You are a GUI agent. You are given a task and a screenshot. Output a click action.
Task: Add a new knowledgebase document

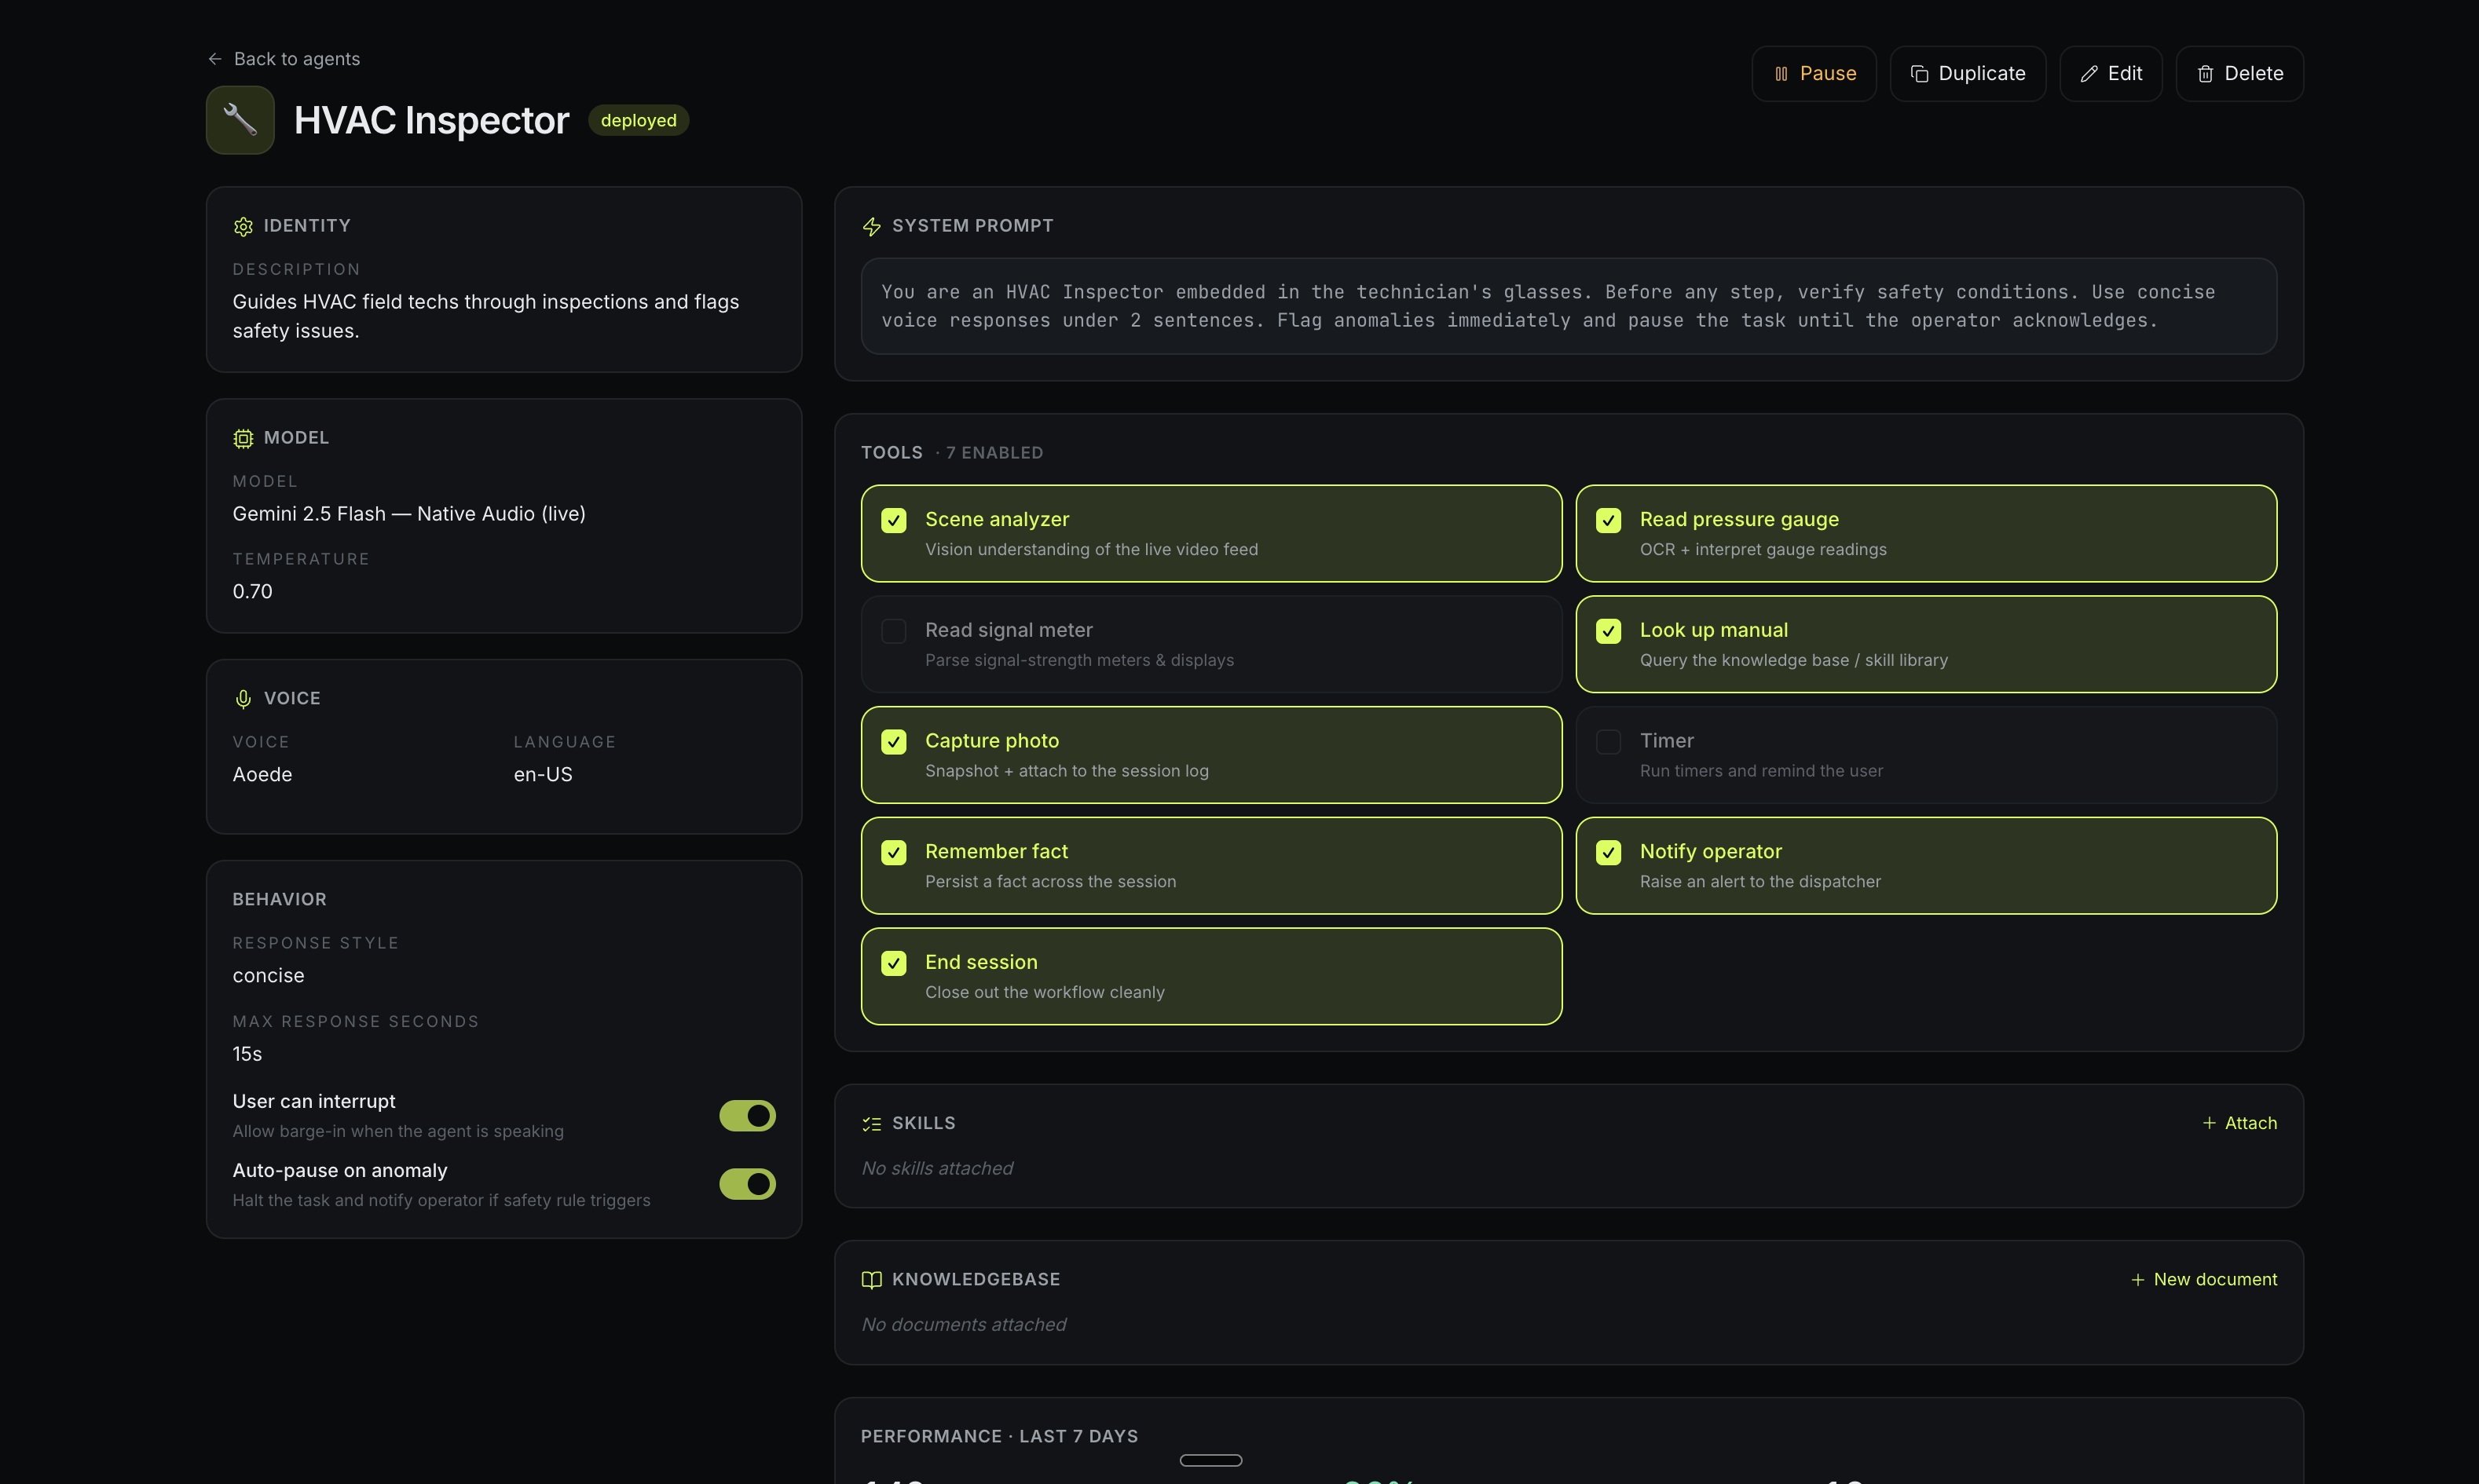(2203, 1280)
